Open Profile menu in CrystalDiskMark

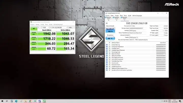pos(42,24)
